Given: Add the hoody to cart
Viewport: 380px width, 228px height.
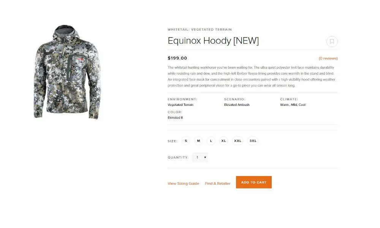Looking at the screenshot, I should (254, 182).
